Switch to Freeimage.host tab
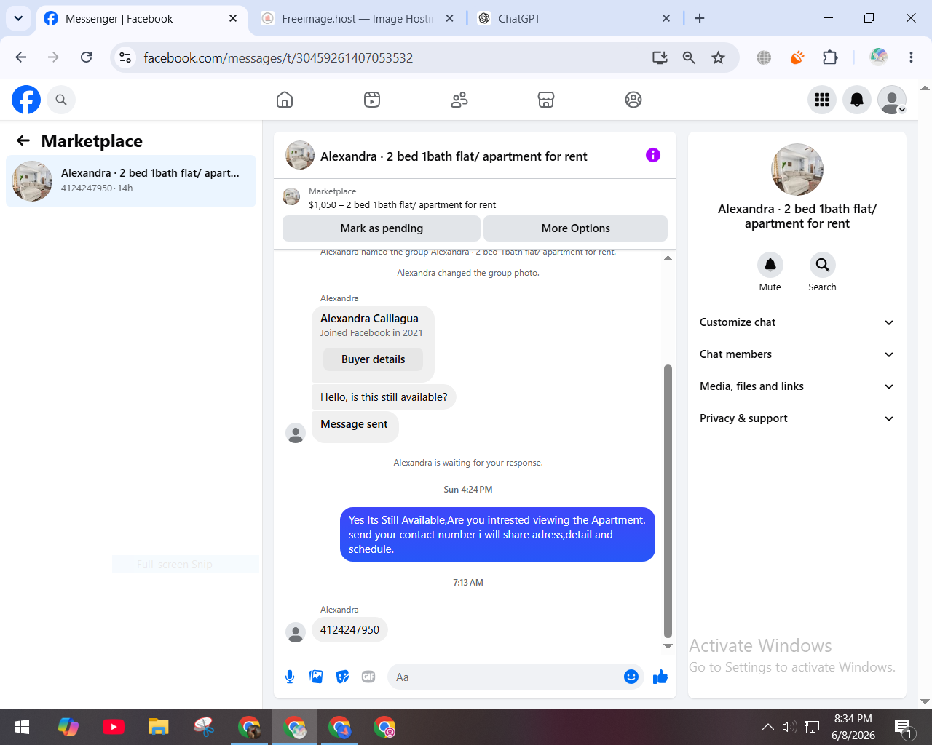 [x=357, y=18]
